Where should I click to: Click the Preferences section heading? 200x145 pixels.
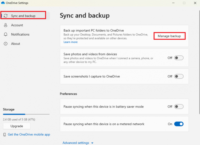click(68, 94)
